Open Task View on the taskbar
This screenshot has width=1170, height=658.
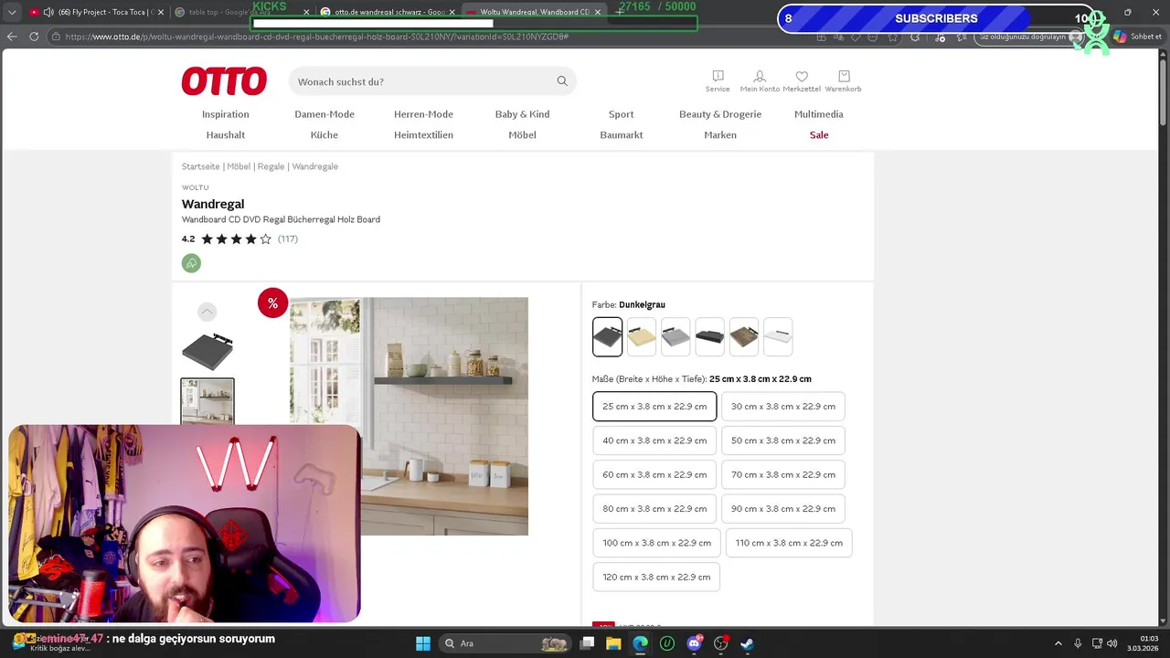click(x=588, y=643)
